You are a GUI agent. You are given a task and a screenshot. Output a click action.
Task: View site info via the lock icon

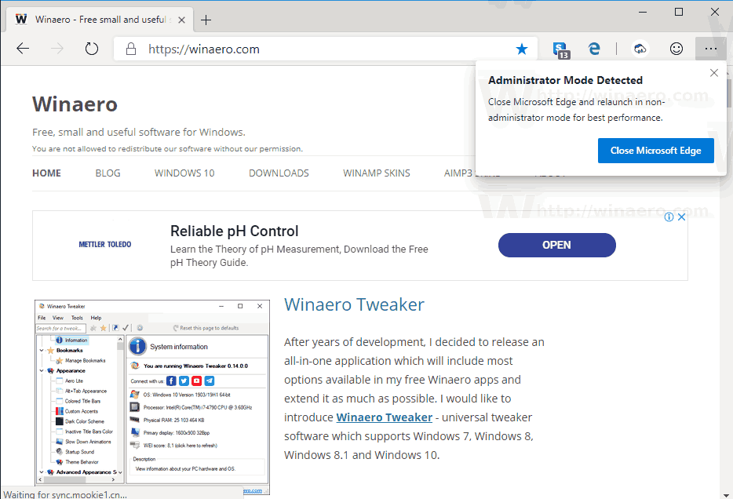pyautogui.click(x=131, y=49)
